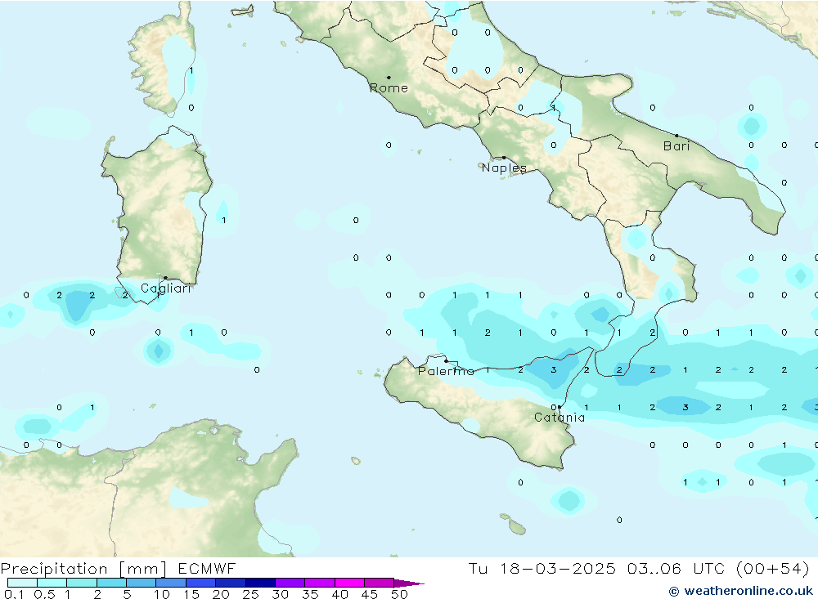The width and height of the screenshot is (818, 599).
Task: Click the (00+54) forecast offset text
Action: tap(773, 568)
